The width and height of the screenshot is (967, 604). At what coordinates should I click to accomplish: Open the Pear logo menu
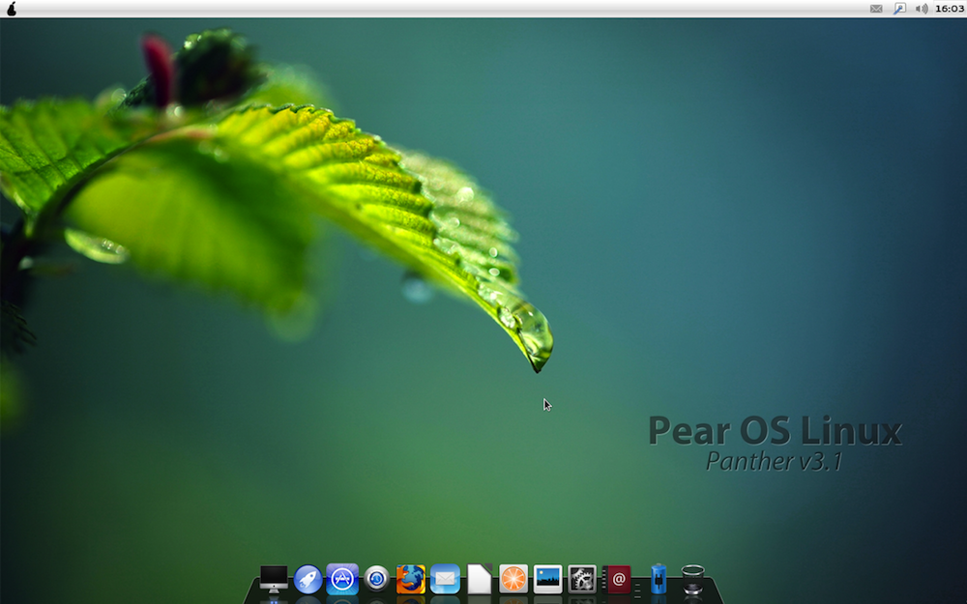click(12, 9)
